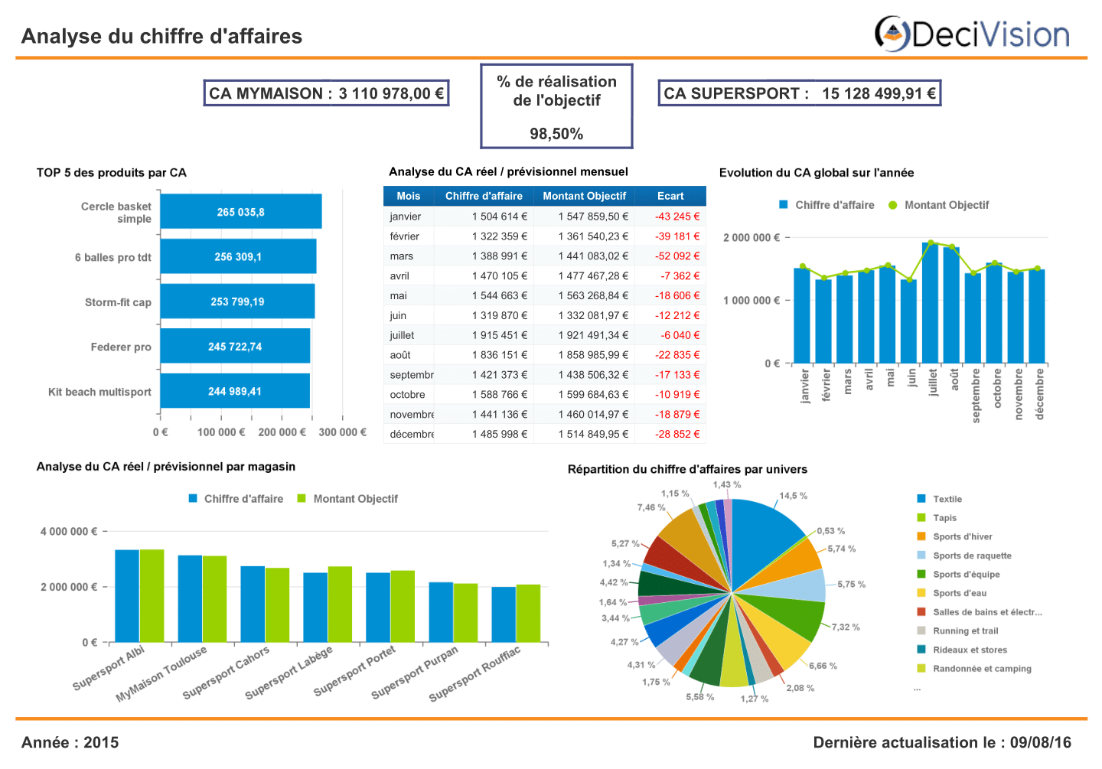
Task: Click the DeciVision logo
Action: (x=972, y=34)
